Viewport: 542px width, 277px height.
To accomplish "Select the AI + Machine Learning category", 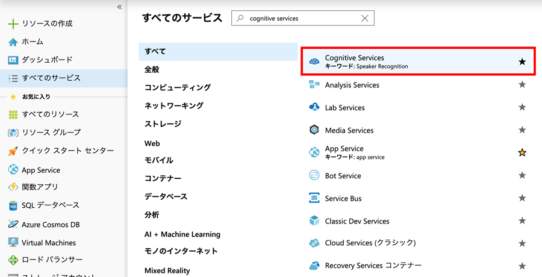I will click(x=182, y=234).
